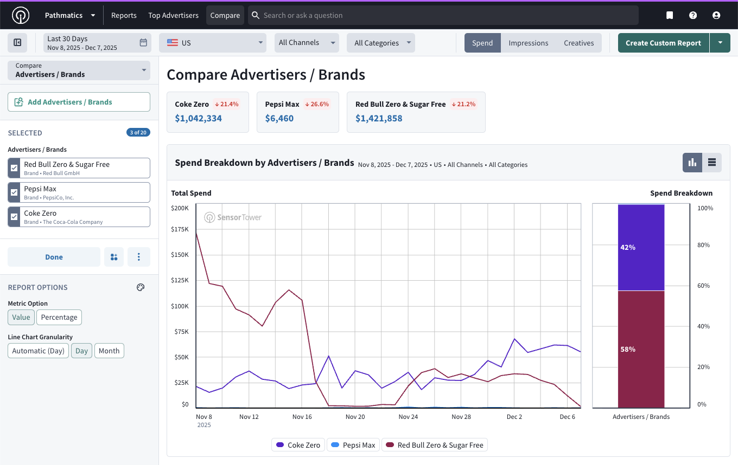Open the Compare Advertisers / Brands selector
The image size is (738, 465).
click(x=79, y=70)
